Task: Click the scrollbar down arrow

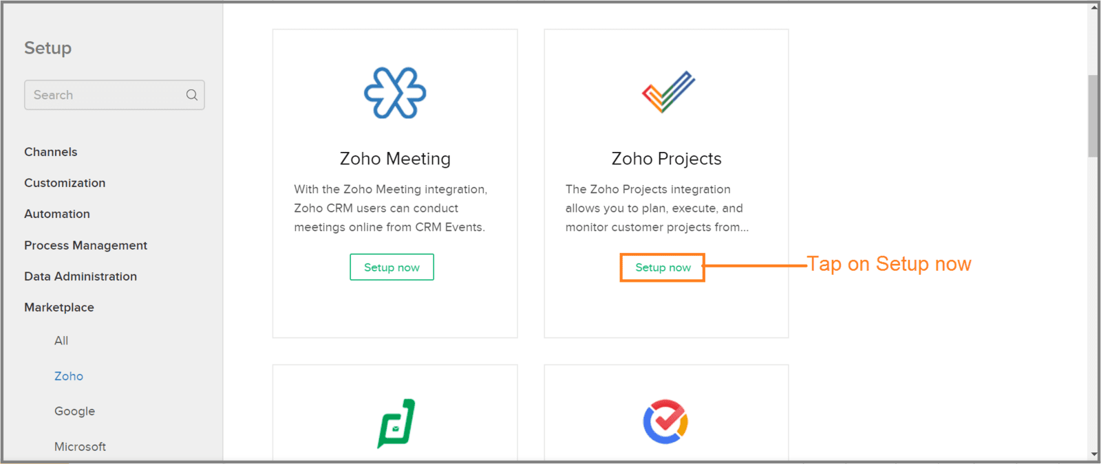Action: pyautogui.click(x=1094, y=455)
